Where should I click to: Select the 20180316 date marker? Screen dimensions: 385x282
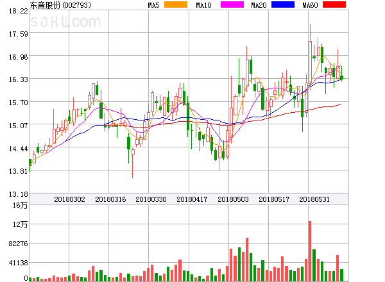pyautogui.click(x=110, y=199)
